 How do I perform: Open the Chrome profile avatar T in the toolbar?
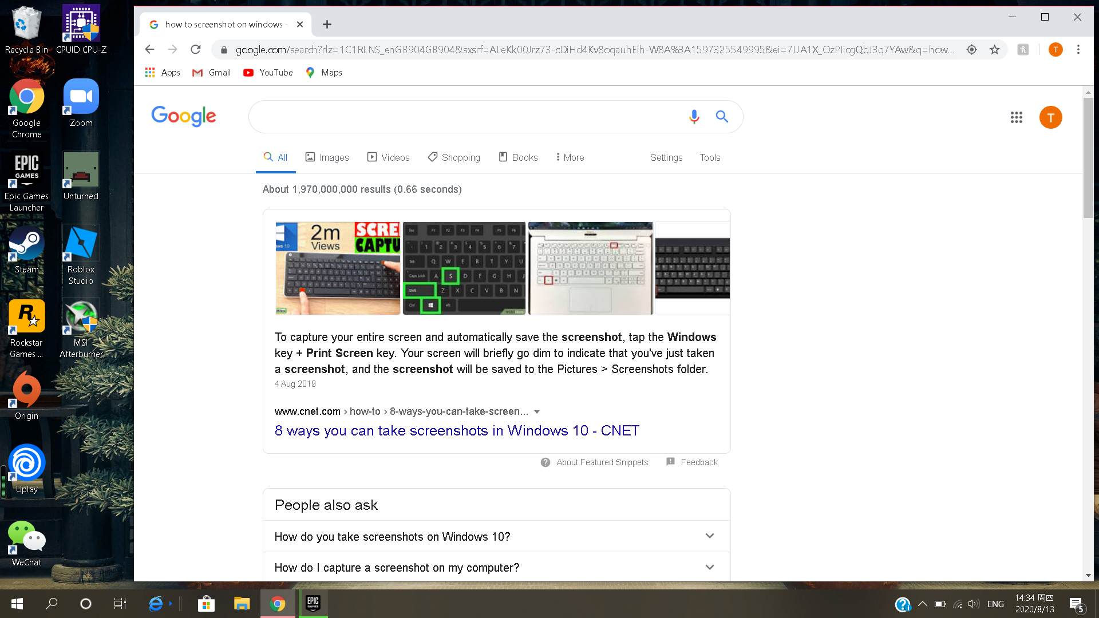[1055, 50]
